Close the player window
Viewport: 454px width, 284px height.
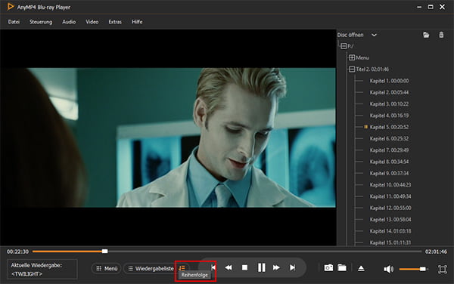pos(442,7)
